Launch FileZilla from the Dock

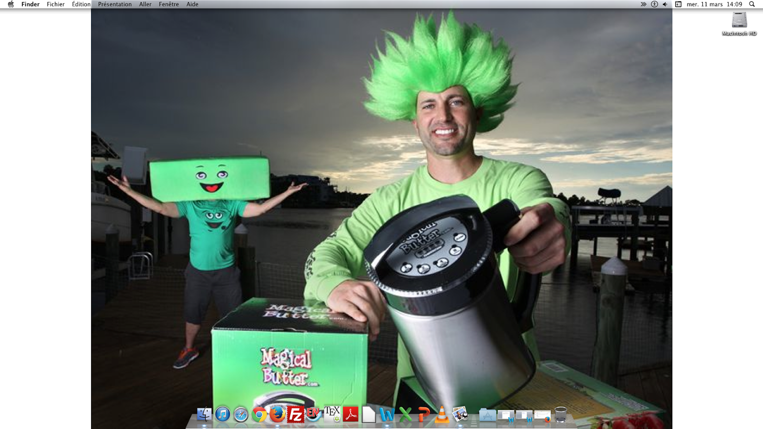pos(296,414)
